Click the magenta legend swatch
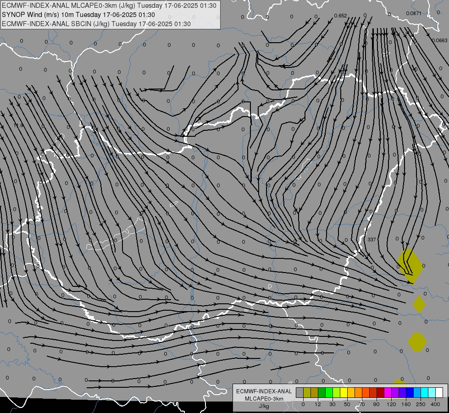The image size is (449, 413). pyautogui.click(x=388, y=392)
